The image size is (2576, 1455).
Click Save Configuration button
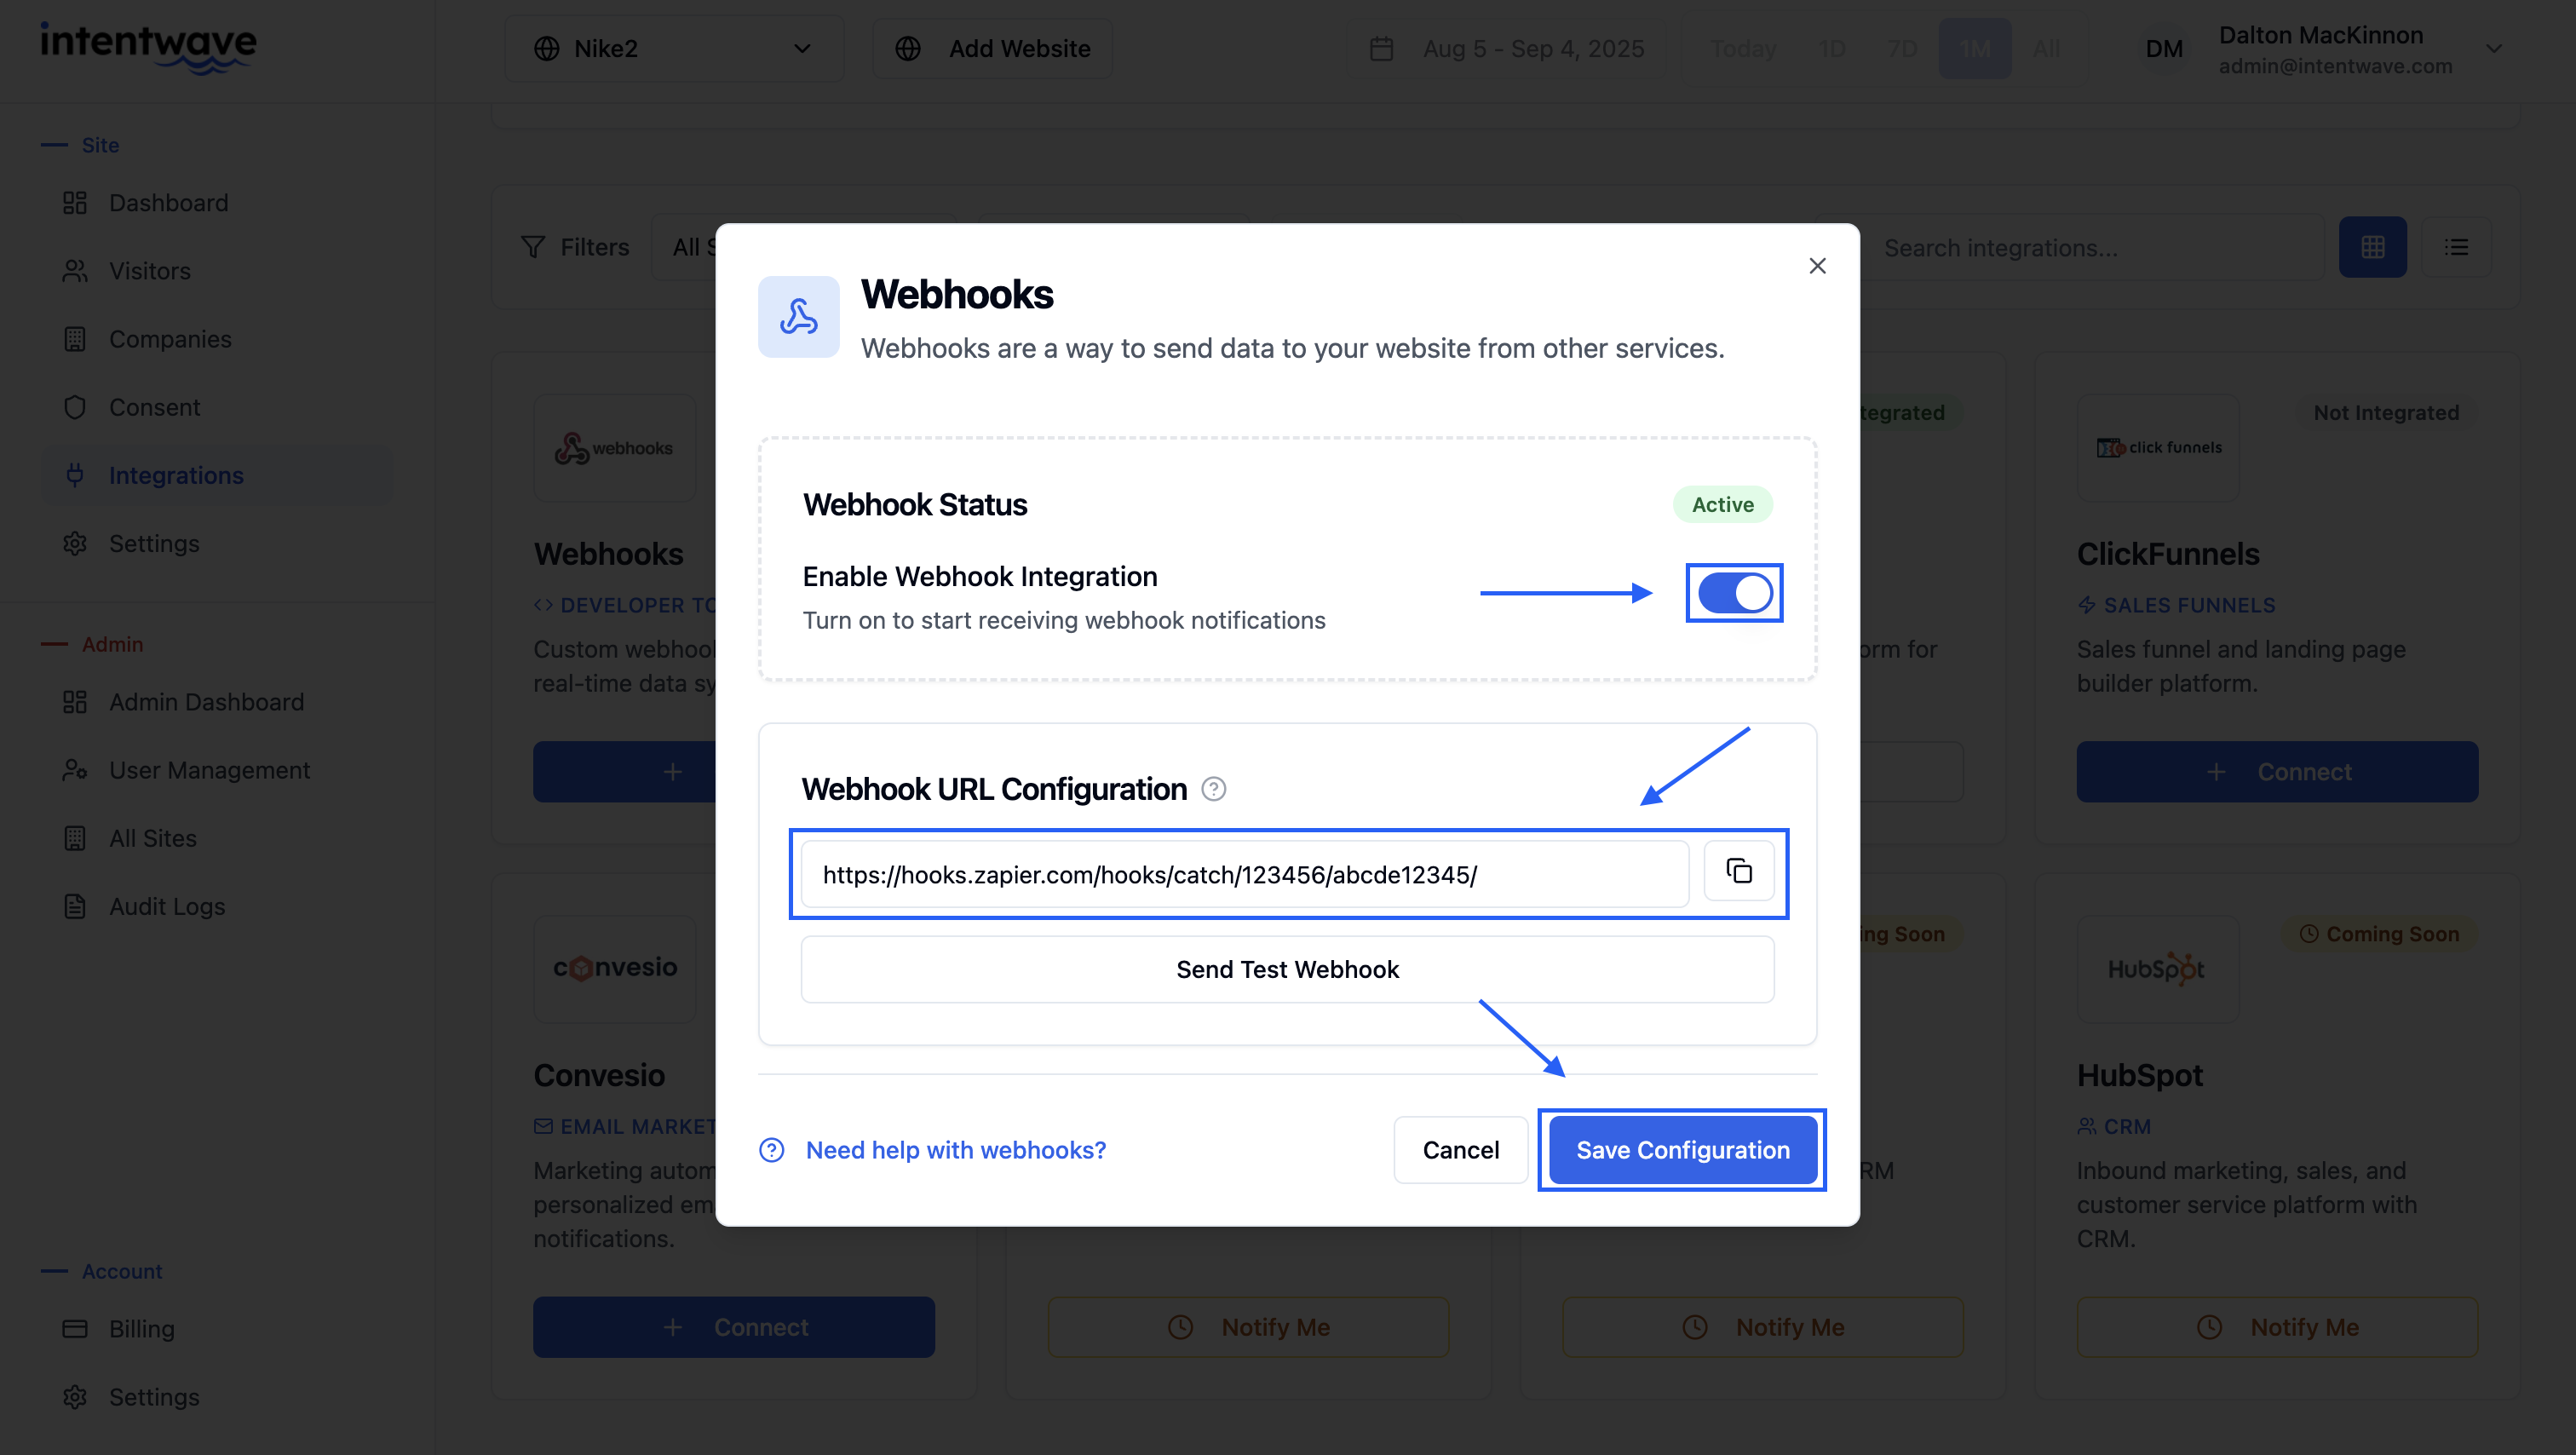coord(1682,1150)
